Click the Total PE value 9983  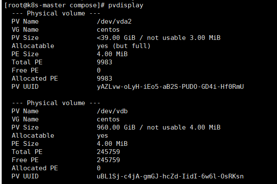[105, 62]
